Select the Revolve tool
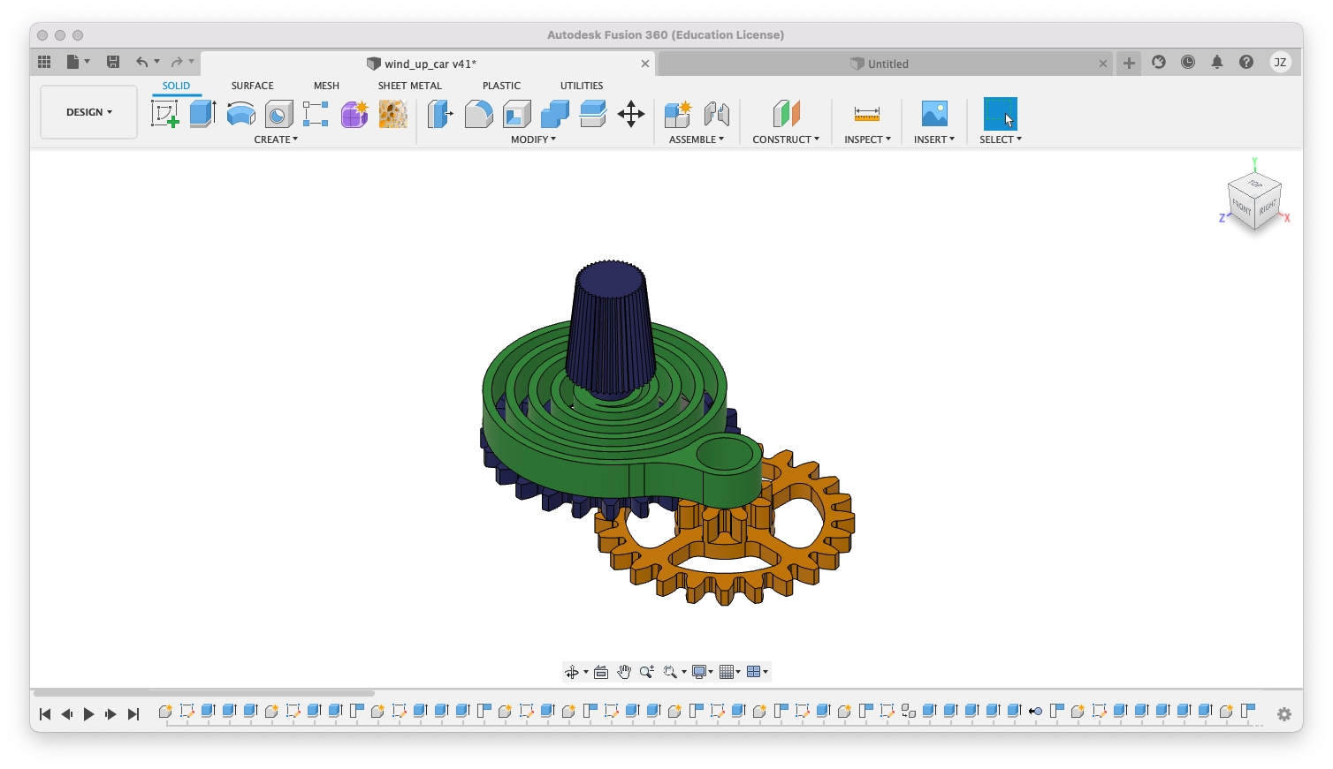1333x769 pixels. click(x=241, y=114)
